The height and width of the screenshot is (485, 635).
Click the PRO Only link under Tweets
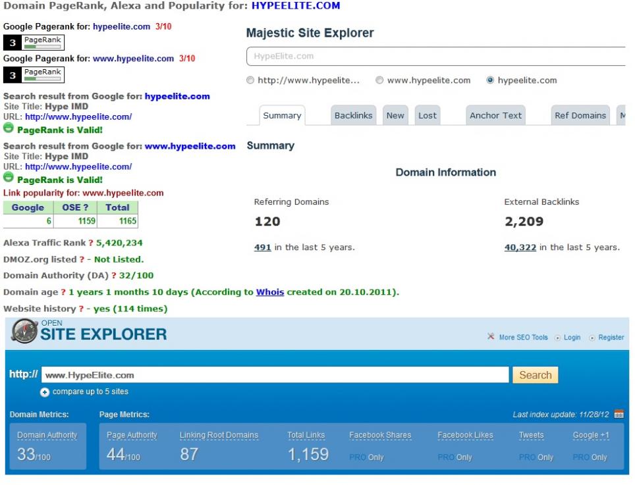pyautogui.click(x=536, y=457)
